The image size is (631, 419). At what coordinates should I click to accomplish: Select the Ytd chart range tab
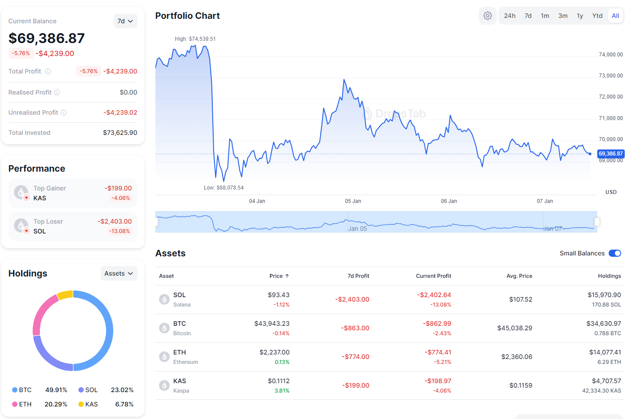tap(597, 16)
